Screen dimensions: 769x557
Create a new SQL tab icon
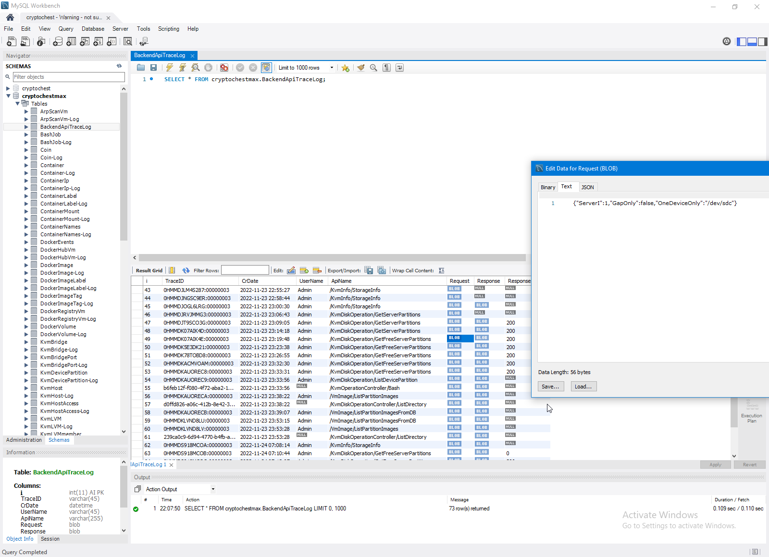[12, 42]
